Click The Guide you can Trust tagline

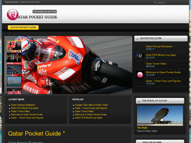[45, 12]
